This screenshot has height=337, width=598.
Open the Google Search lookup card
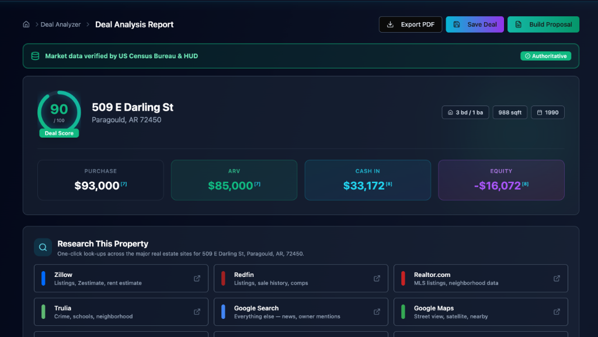pyautogui.click(x=301, y=312)
